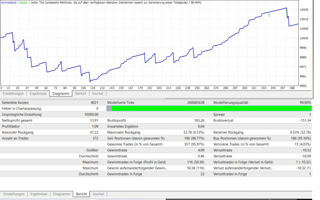Open the lower Bericht tab

pos(81,194)
